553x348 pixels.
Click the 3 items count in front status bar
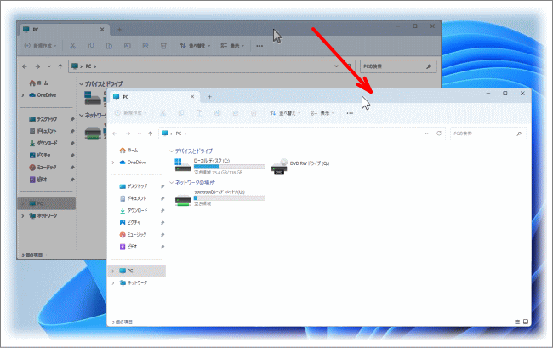[123, 322]
